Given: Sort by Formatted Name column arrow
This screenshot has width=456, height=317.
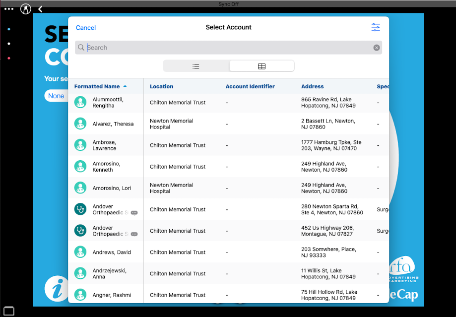Looking at the screenshot, I should point(125,86).
